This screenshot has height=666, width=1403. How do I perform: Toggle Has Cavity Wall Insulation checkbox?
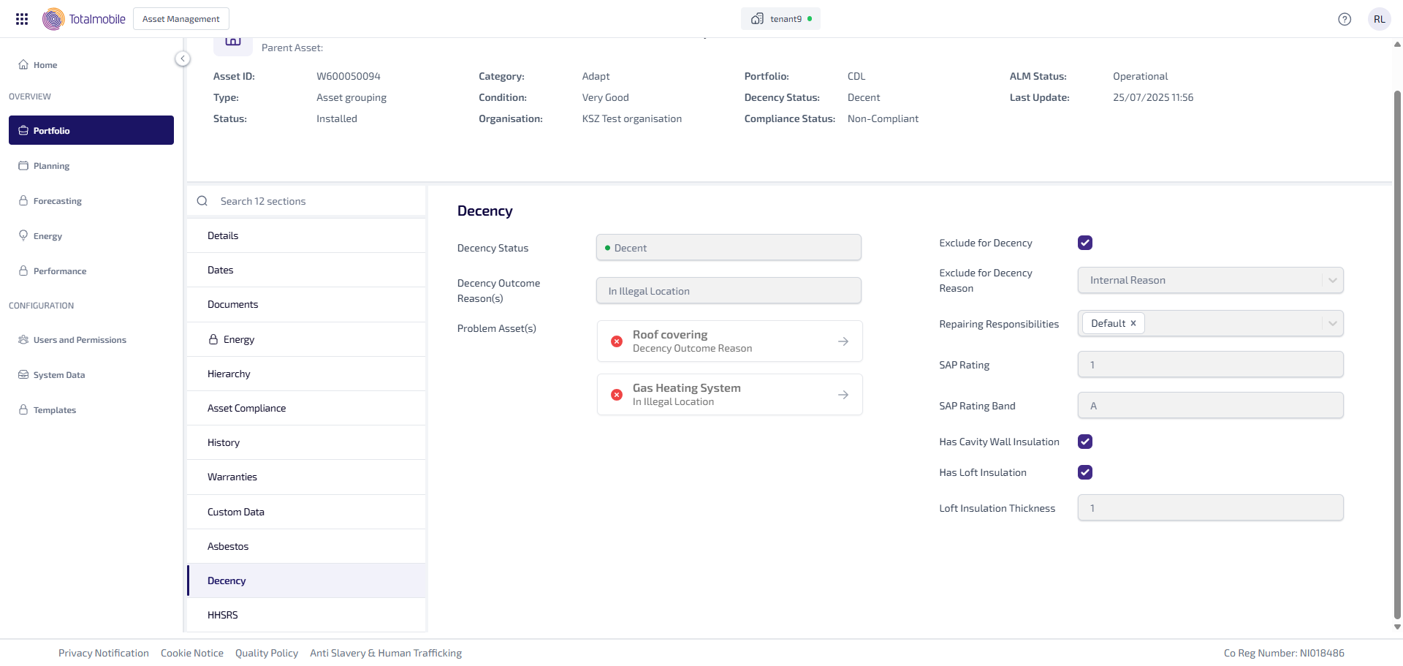click(1084, 442)
